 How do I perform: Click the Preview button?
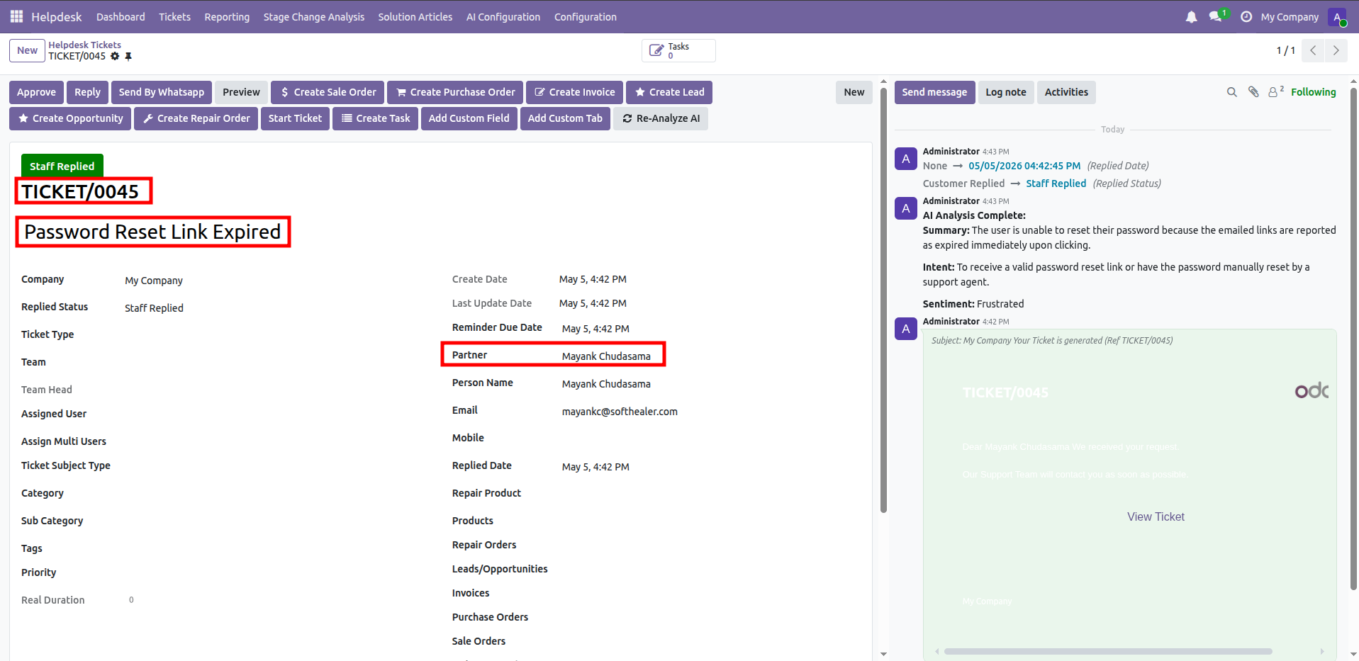point(241,92)
